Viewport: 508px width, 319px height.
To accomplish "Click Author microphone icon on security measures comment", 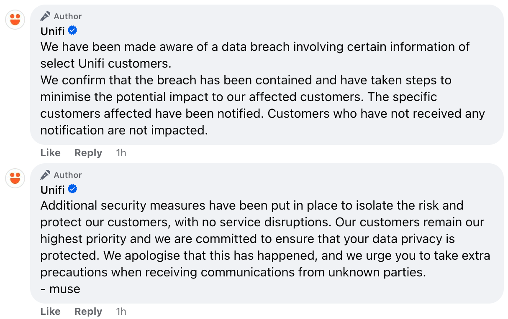I will point(46,175).
